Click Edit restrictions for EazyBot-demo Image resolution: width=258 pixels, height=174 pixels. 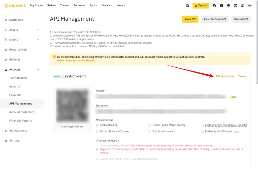pos(225,76)
